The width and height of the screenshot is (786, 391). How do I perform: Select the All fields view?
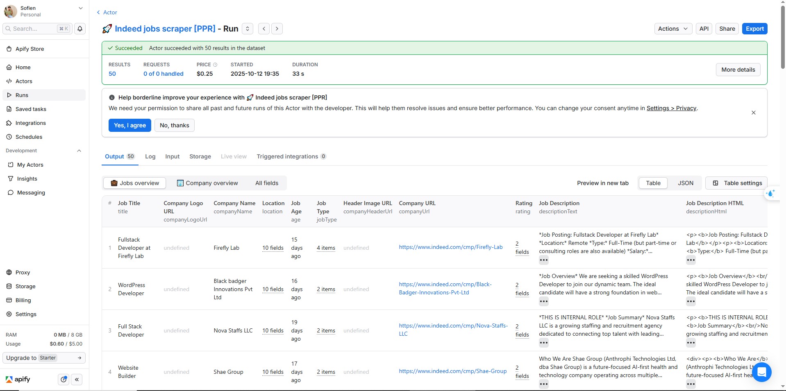(x=267, y=183)
